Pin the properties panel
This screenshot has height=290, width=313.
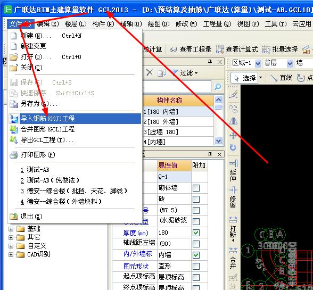[210, 154]
